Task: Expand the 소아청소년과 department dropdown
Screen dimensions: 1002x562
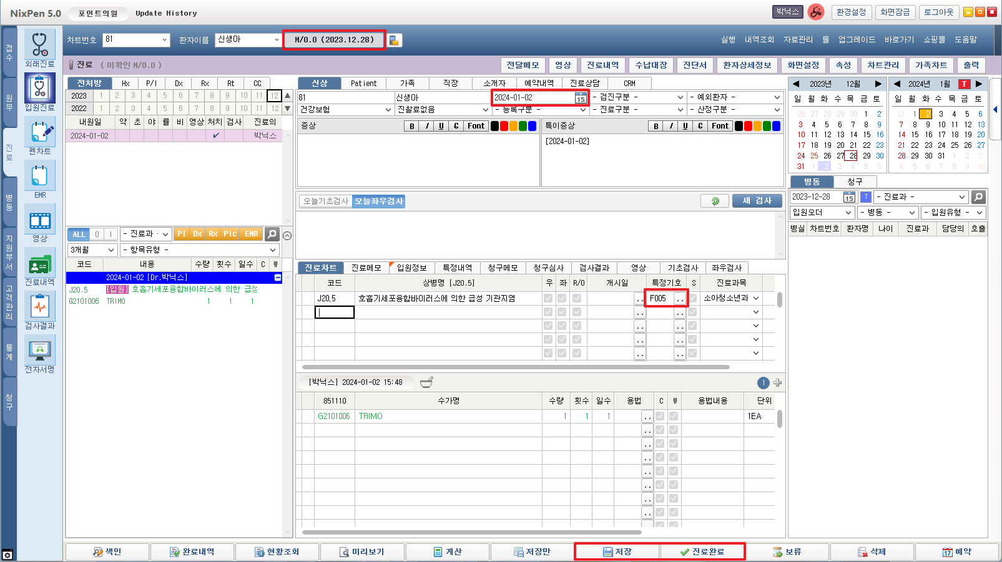Action: [756, 298]
